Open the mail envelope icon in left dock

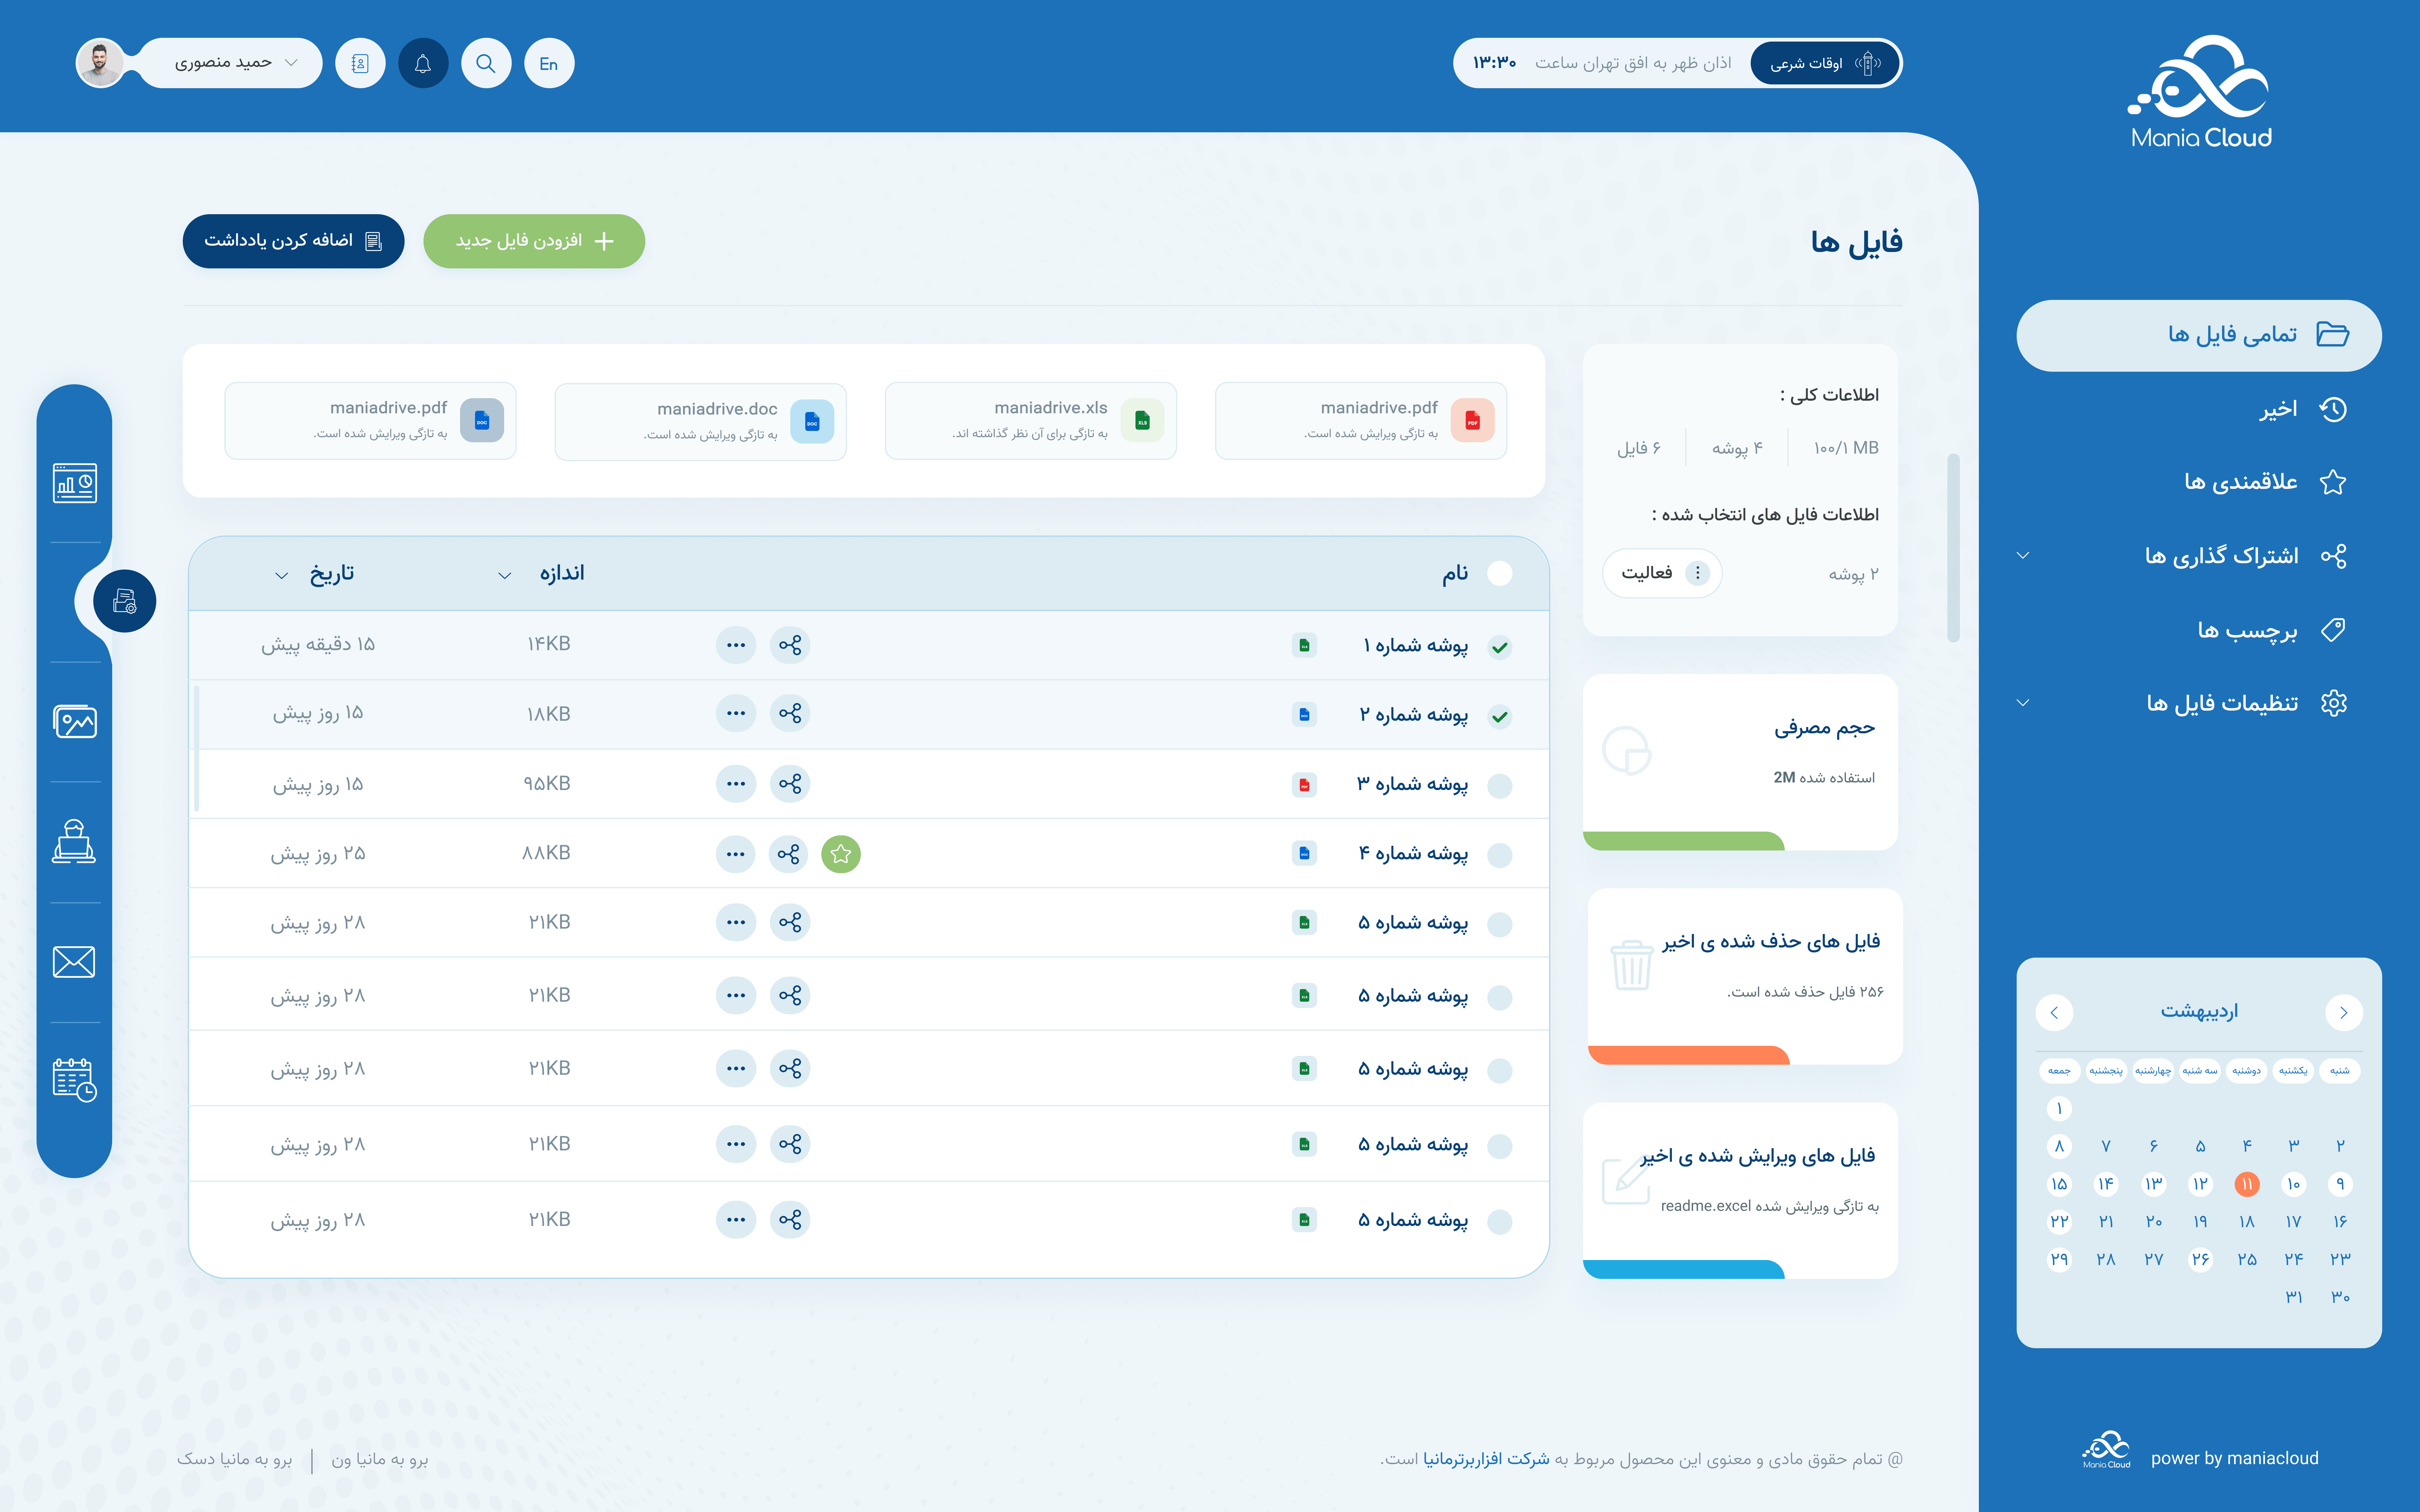pos(74,962)
